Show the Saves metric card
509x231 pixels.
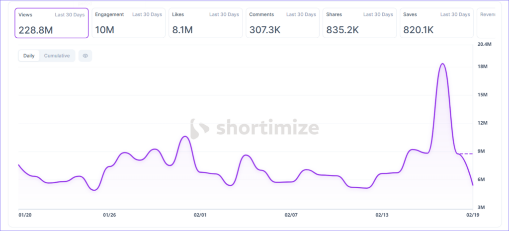(x=436, y=23)
